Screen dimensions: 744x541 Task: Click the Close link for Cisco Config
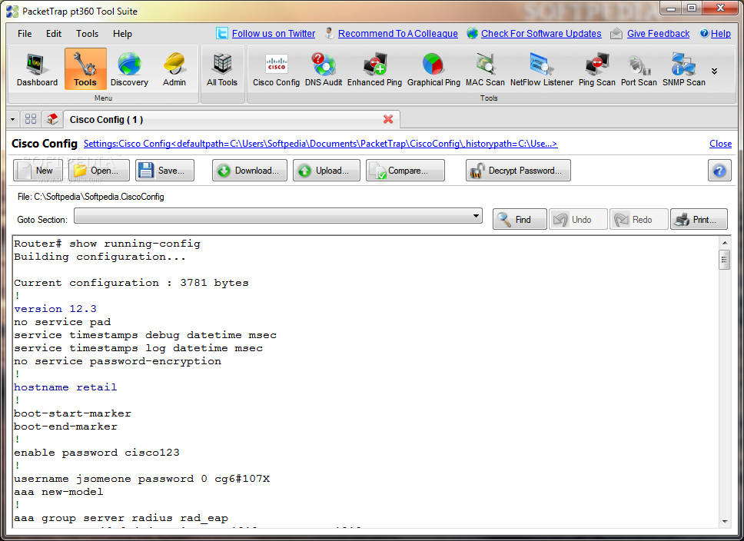pos(720,144)
